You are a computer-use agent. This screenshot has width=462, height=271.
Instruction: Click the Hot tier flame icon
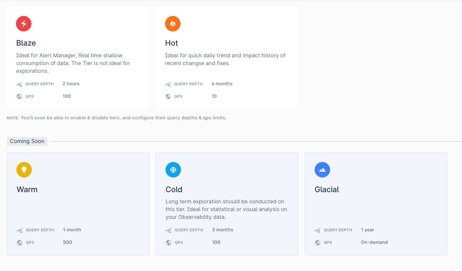coord(173,24)
